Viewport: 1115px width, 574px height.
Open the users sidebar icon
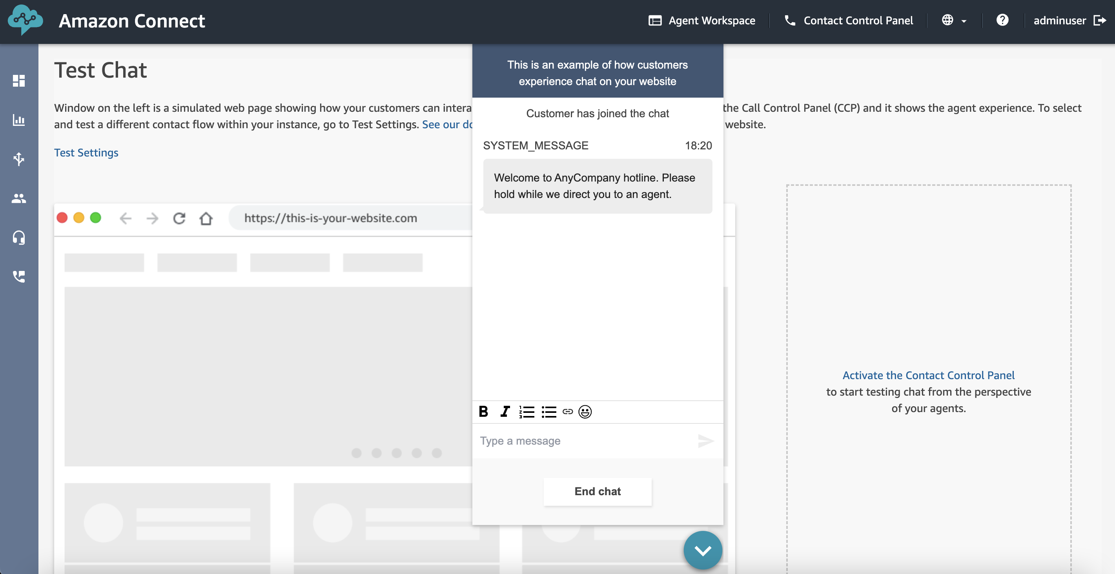[18, 198]
